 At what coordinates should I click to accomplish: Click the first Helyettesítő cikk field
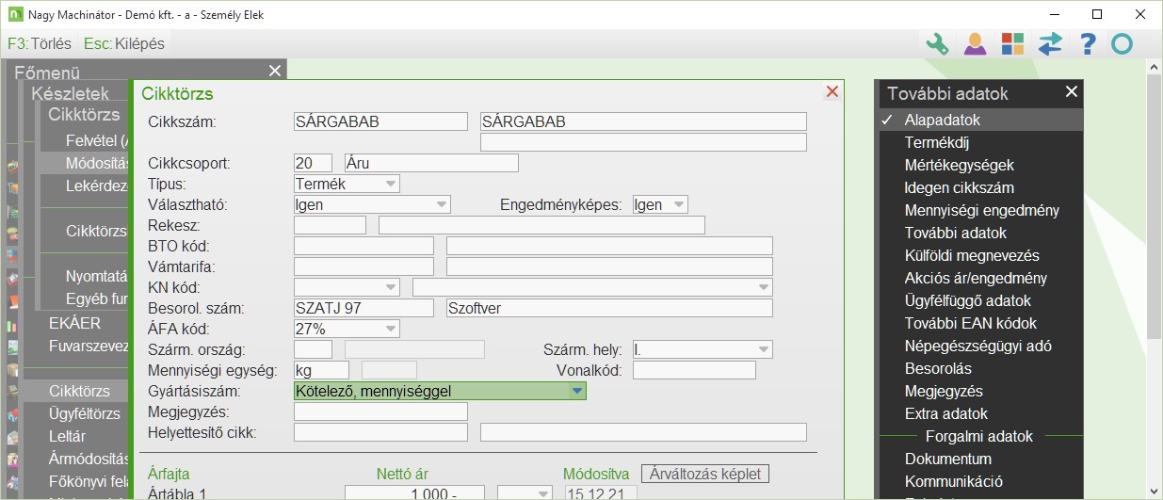(x=380, y=432)
